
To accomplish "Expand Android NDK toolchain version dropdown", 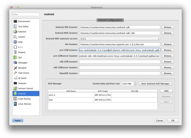I will click(119, 39).
